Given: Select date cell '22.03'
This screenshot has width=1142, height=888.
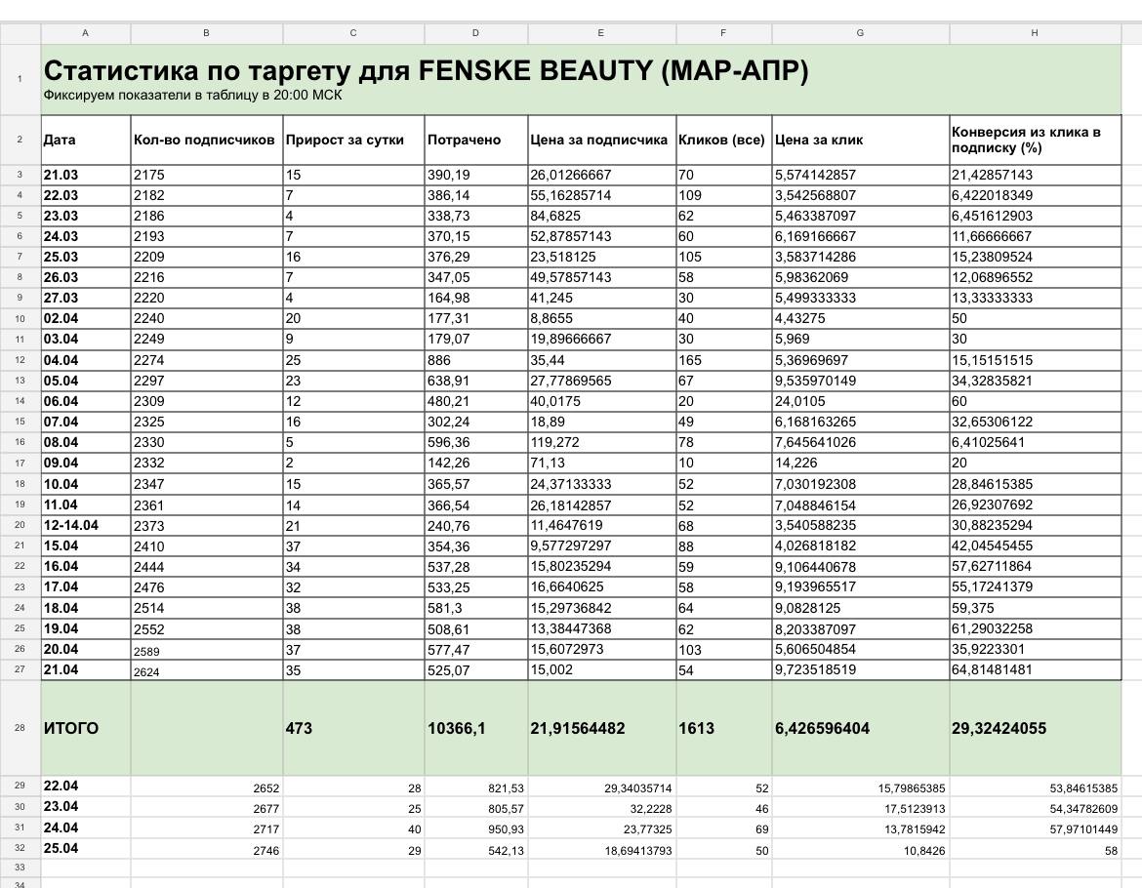Looking at the screenshot, I should point(86,195).
